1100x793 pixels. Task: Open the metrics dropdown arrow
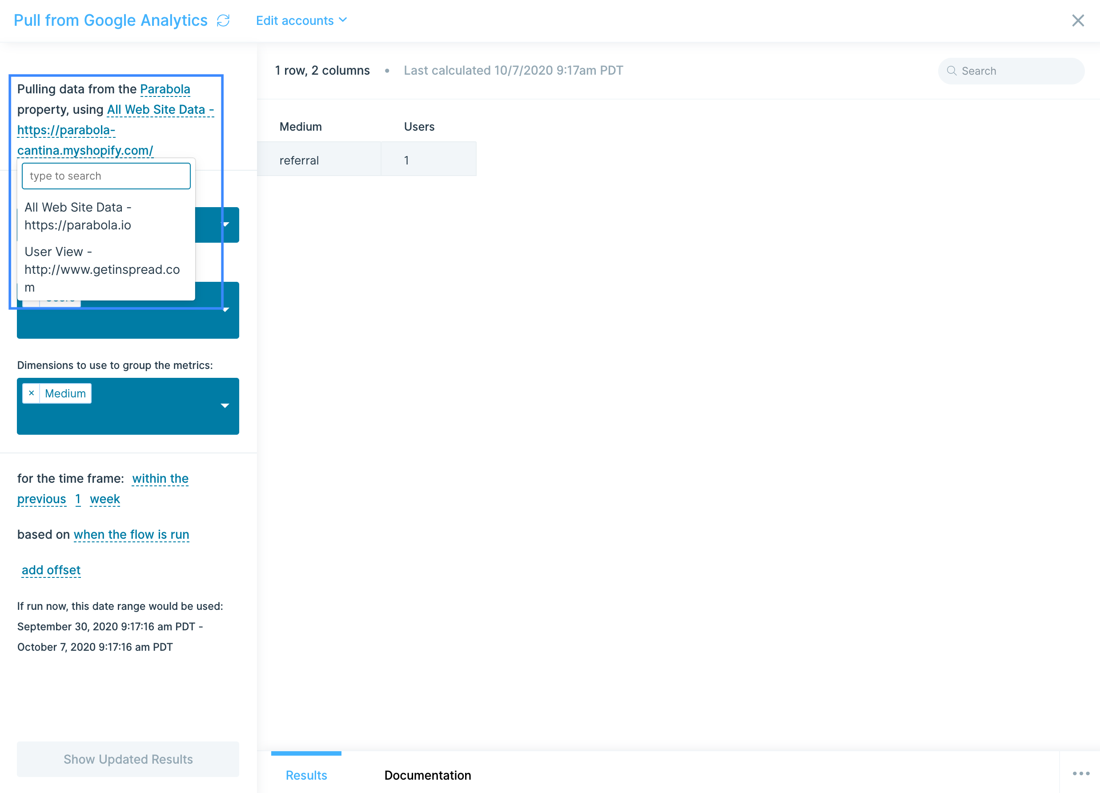[225, 309]
